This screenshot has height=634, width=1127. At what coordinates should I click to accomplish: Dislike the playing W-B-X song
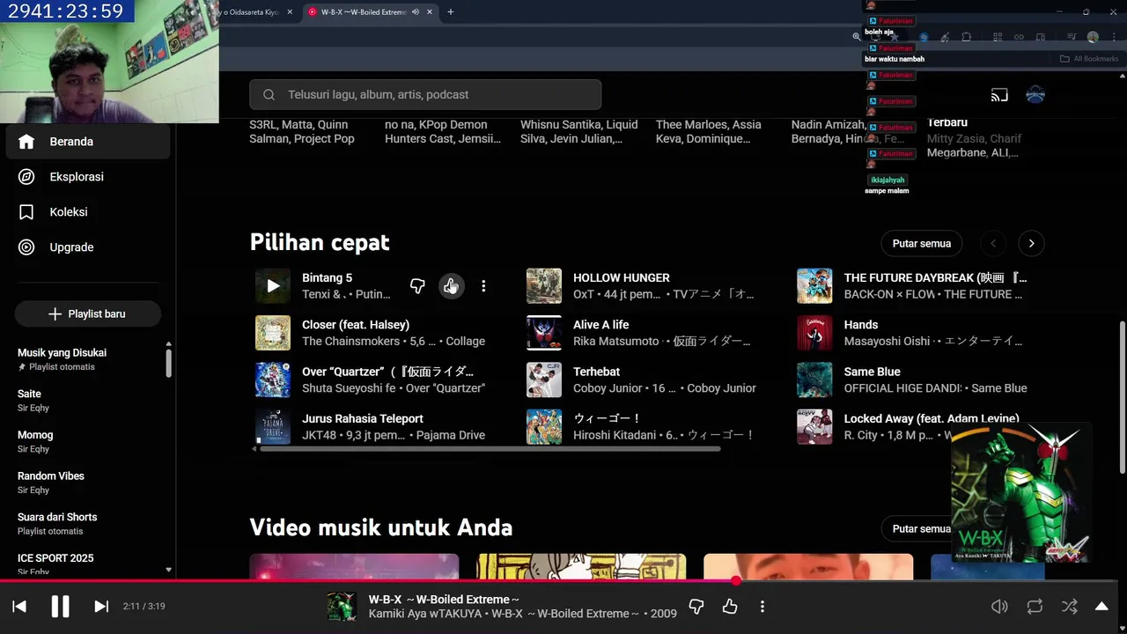coord(696,606)
